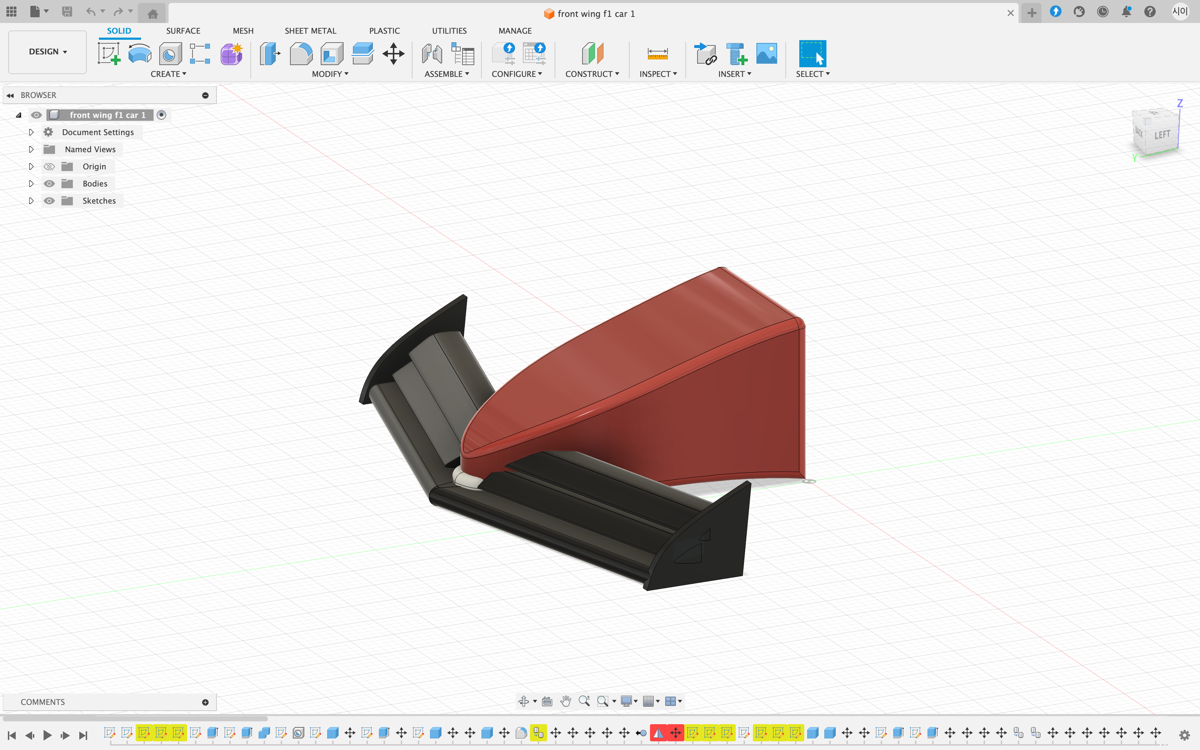
Task: Open the MODIFY dropdown menu
Action: [x=330, y=74]
